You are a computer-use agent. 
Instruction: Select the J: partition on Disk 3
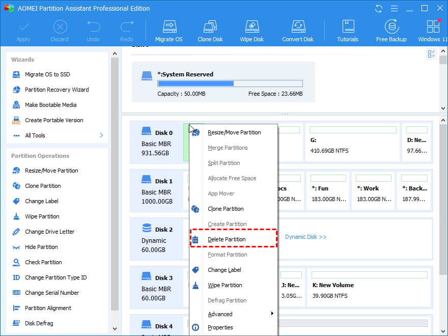(291, 288)
